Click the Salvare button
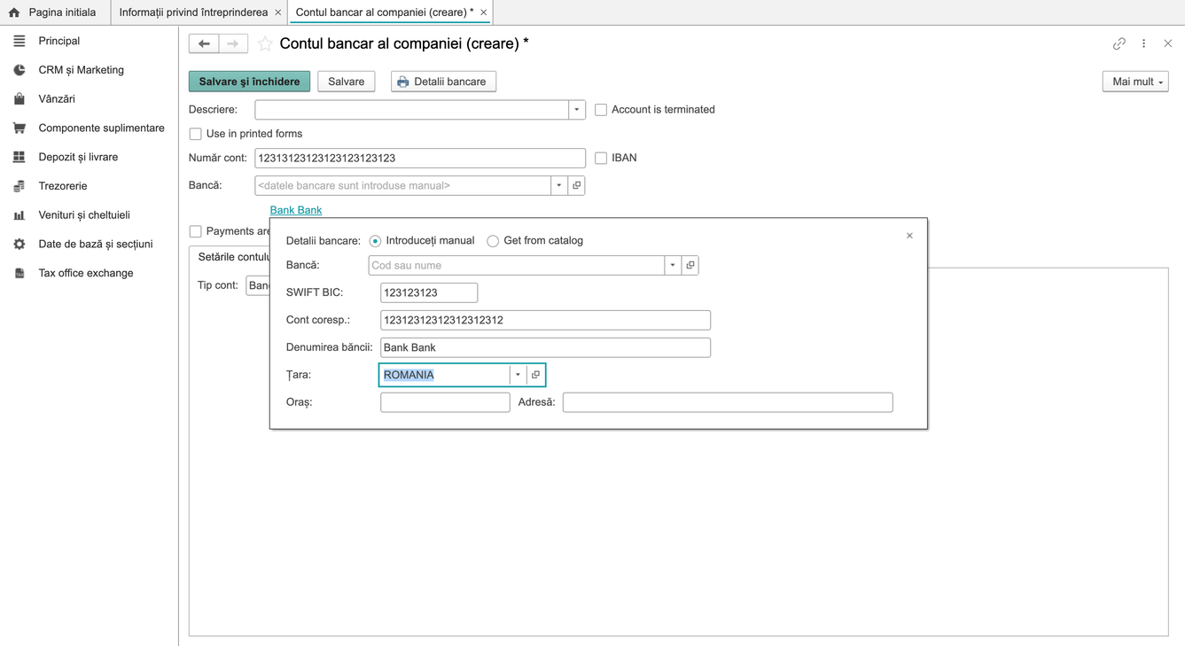The image size is (1185, 646). tap(347, 82)
